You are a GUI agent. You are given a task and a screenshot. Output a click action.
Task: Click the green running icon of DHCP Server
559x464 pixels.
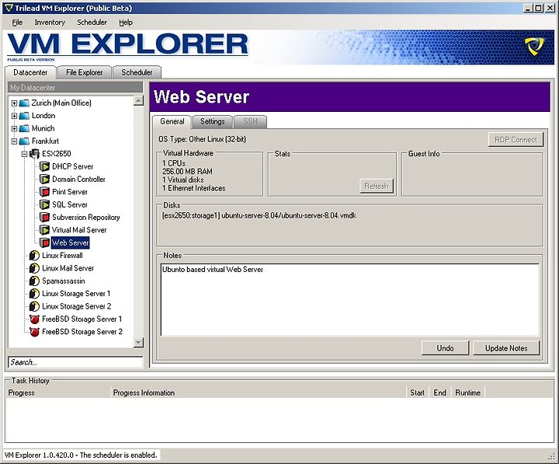44,166
